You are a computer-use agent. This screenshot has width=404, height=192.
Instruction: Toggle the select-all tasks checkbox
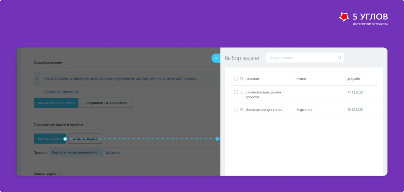(x=236, y=79)
